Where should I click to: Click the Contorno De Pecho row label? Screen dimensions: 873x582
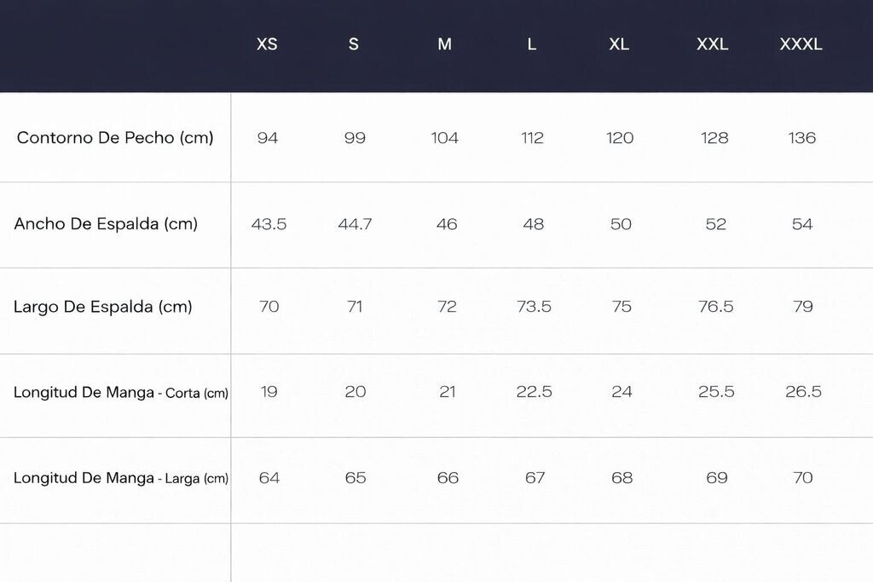(x=115, y=137)
